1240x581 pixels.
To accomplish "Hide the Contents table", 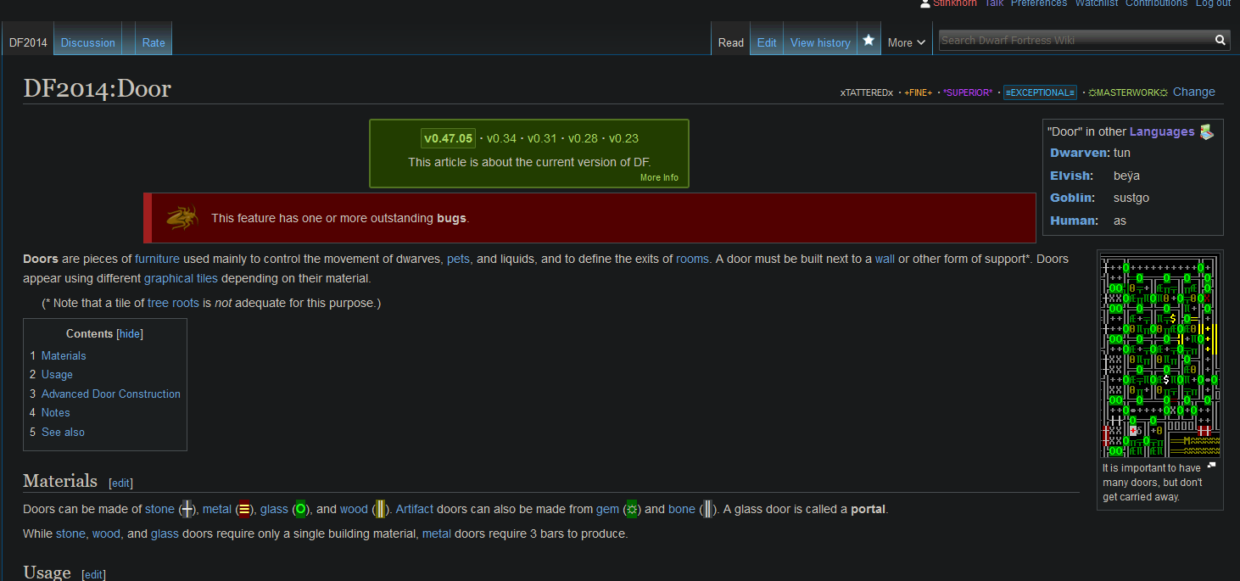I will (130, 334).
